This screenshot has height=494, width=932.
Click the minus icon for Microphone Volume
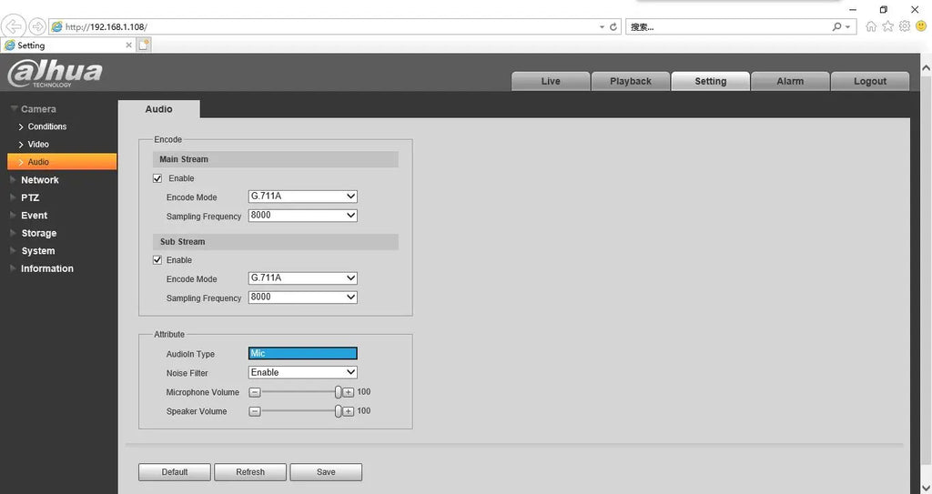(x=255, y=392)
